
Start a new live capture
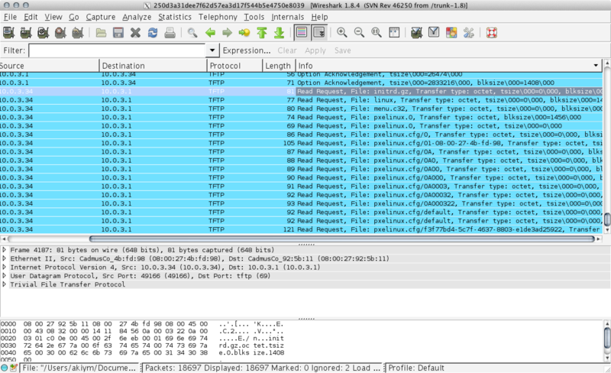click(43, 33)
